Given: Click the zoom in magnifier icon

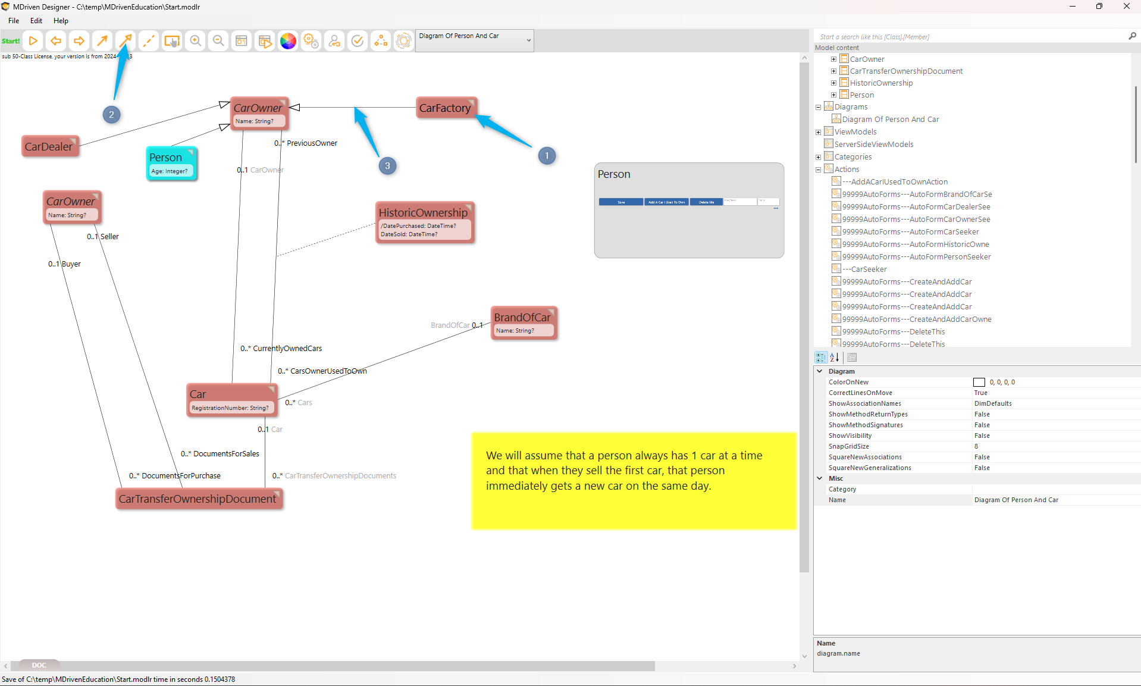Looking at the screenshot, I should pos(195,41).
